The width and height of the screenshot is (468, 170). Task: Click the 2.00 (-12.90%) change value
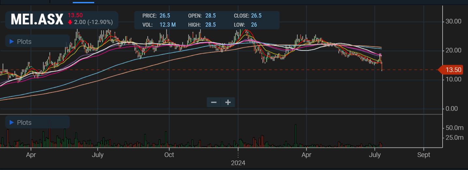pos(93,22)
